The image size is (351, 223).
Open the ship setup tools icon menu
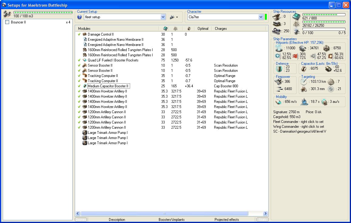tap(174, 17)
